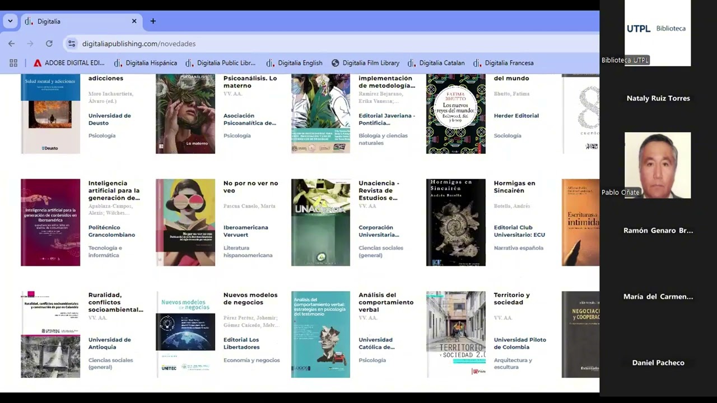Open the Negociación y cooperación cover

coord(580,334)
